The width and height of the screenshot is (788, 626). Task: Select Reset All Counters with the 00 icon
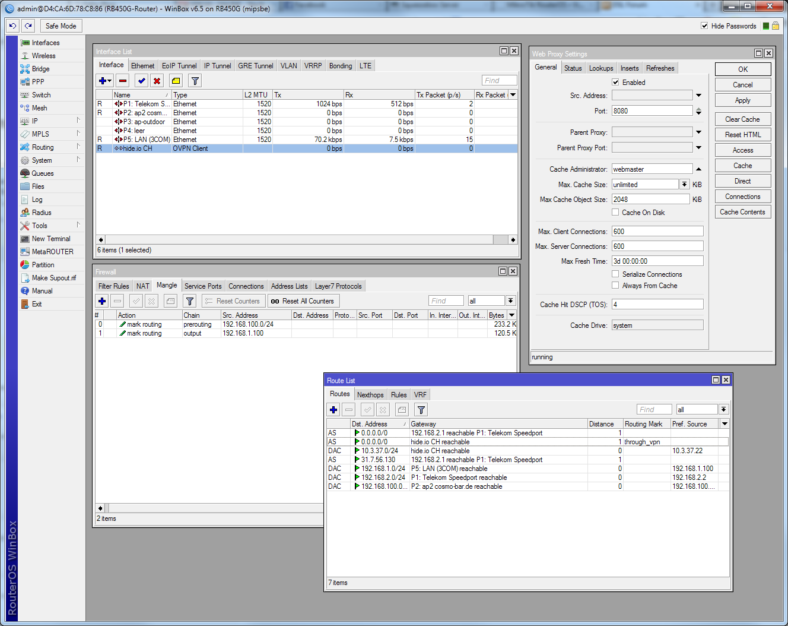[303, 301]
